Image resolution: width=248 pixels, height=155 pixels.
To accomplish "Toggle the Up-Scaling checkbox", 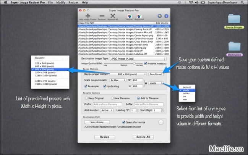I will pos(104,86).
